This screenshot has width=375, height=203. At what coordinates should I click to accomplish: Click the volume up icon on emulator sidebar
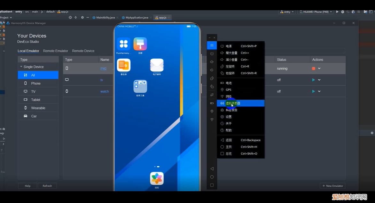tap(212, 62)
